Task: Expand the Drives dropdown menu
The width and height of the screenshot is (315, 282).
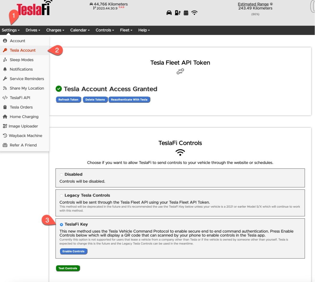Action: [x=33, y=30]
